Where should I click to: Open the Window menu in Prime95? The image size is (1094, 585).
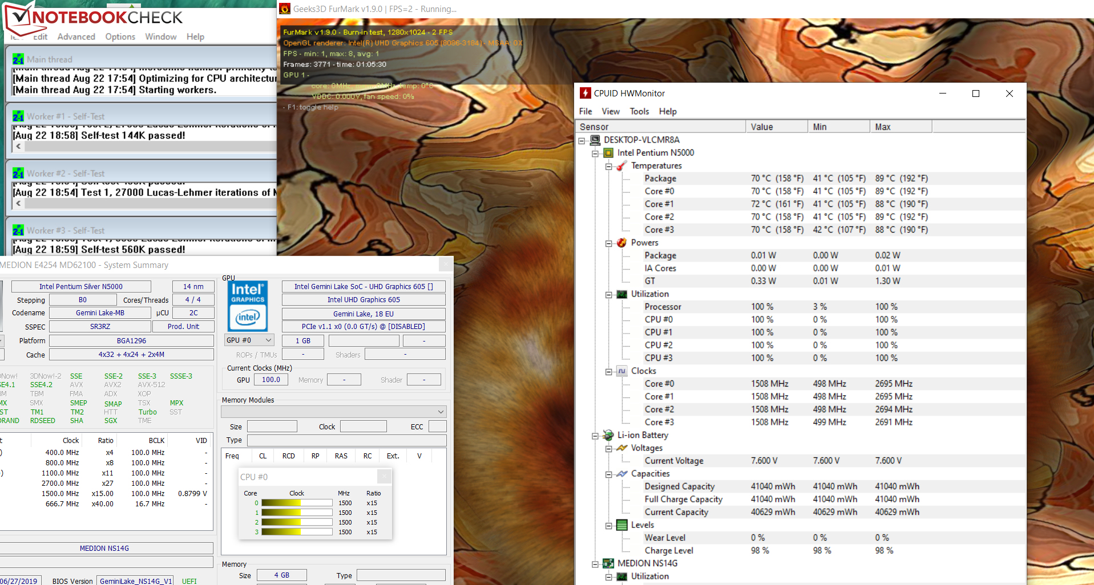(161, 36)
